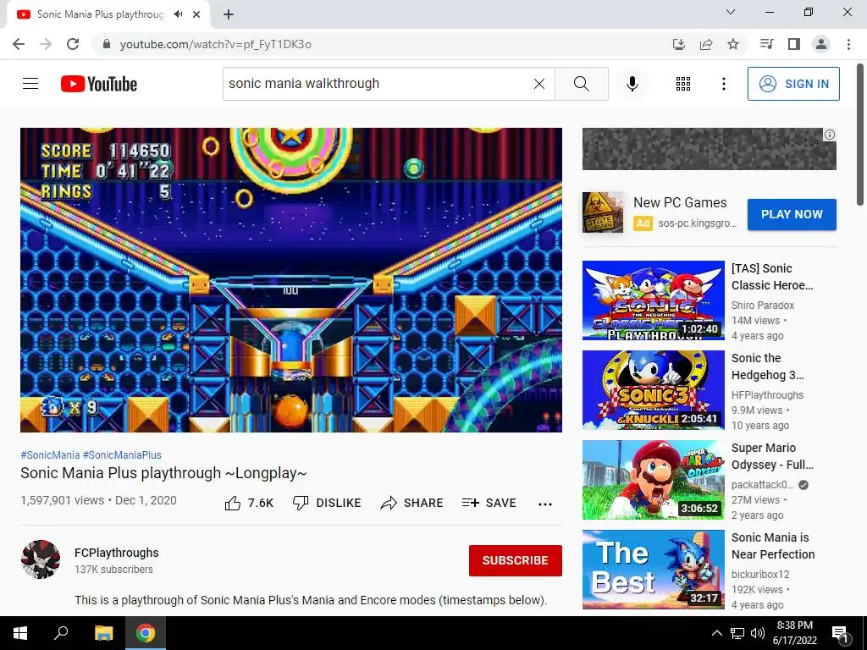Screen dimensions: 867x650
Task: Install the app from the address bar icon
Action: 679,44
